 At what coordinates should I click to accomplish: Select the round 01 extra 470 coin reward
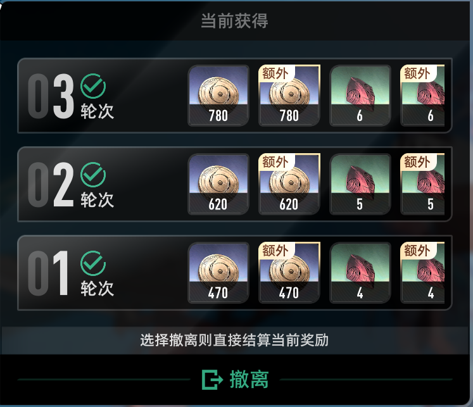pos(289,273)
